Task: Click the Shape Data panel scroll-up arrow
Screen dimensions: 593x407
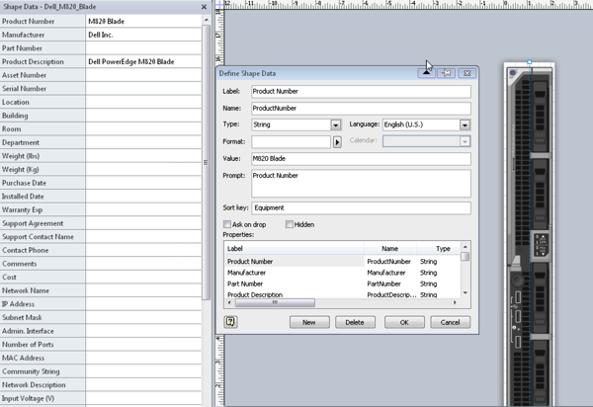Action: 207,20
